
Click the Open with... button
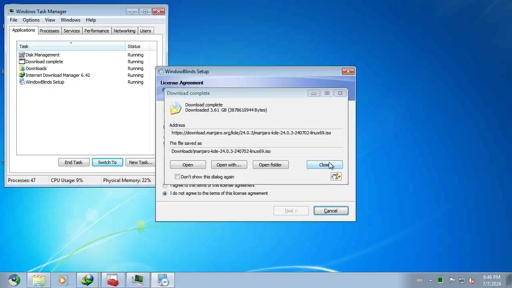[x=229, y=165]
